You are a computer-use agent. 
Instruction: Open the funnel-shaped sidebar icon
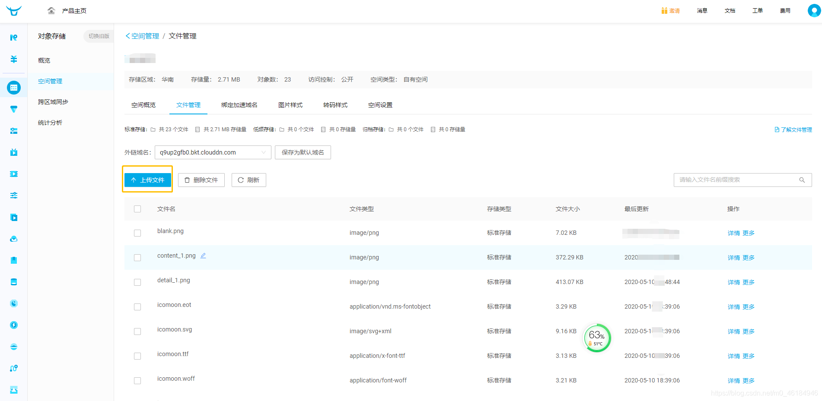coord(14,109)
